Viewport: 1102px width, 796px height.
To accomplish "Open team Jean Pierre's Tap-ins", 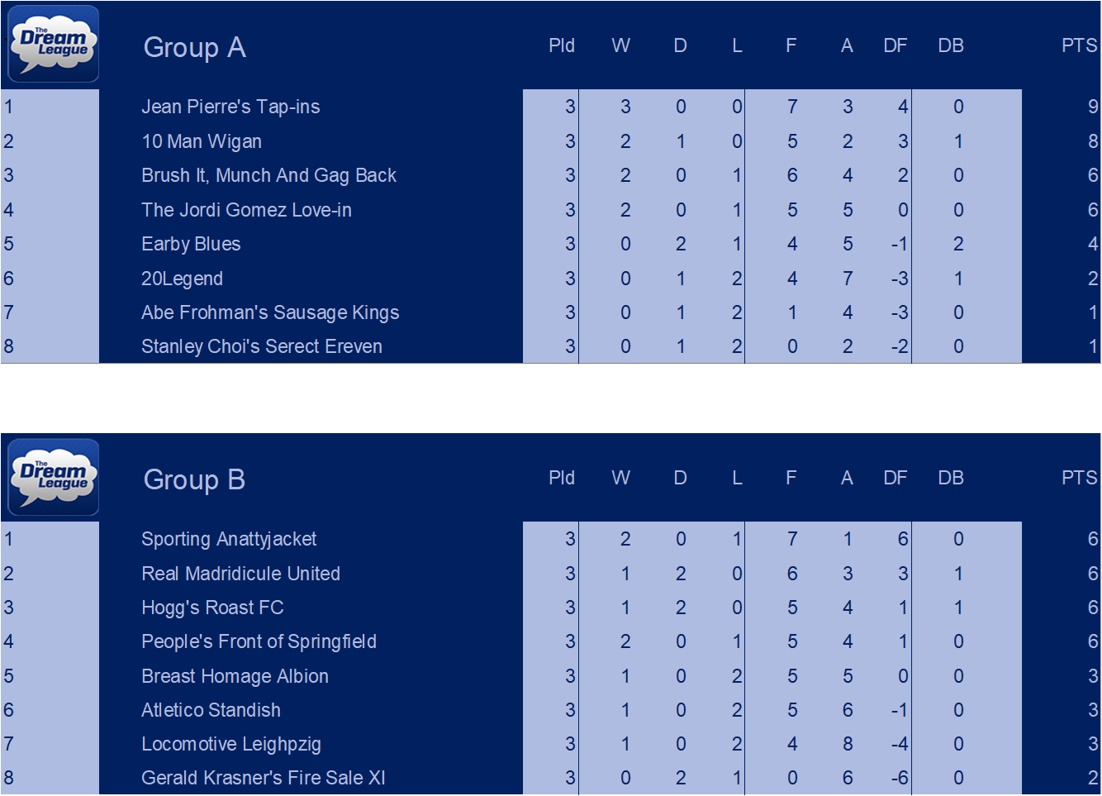I will (x=230, y=107).
